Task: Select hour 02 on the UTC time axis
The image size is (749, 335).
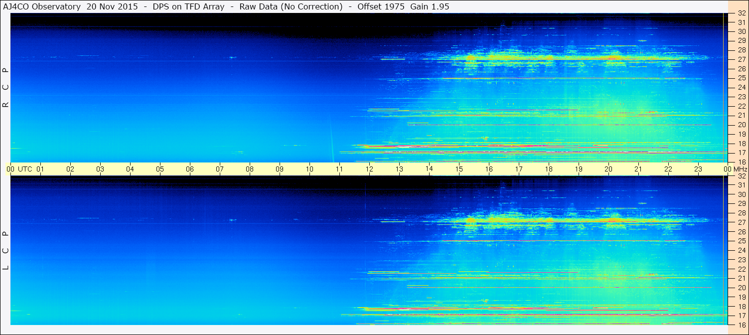Action: tap(70, 169)
